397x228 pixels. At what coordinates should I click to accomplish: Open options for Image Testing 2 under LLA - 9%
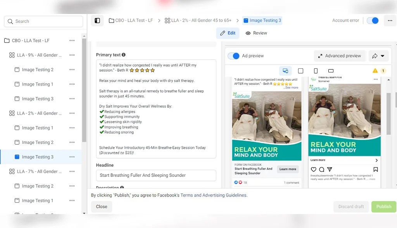pyautogui.click(x=72, y=70)
